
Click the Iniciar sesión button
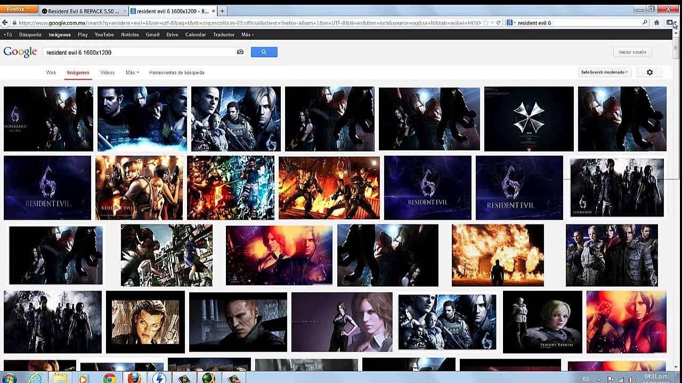click(x=632, y=52)
